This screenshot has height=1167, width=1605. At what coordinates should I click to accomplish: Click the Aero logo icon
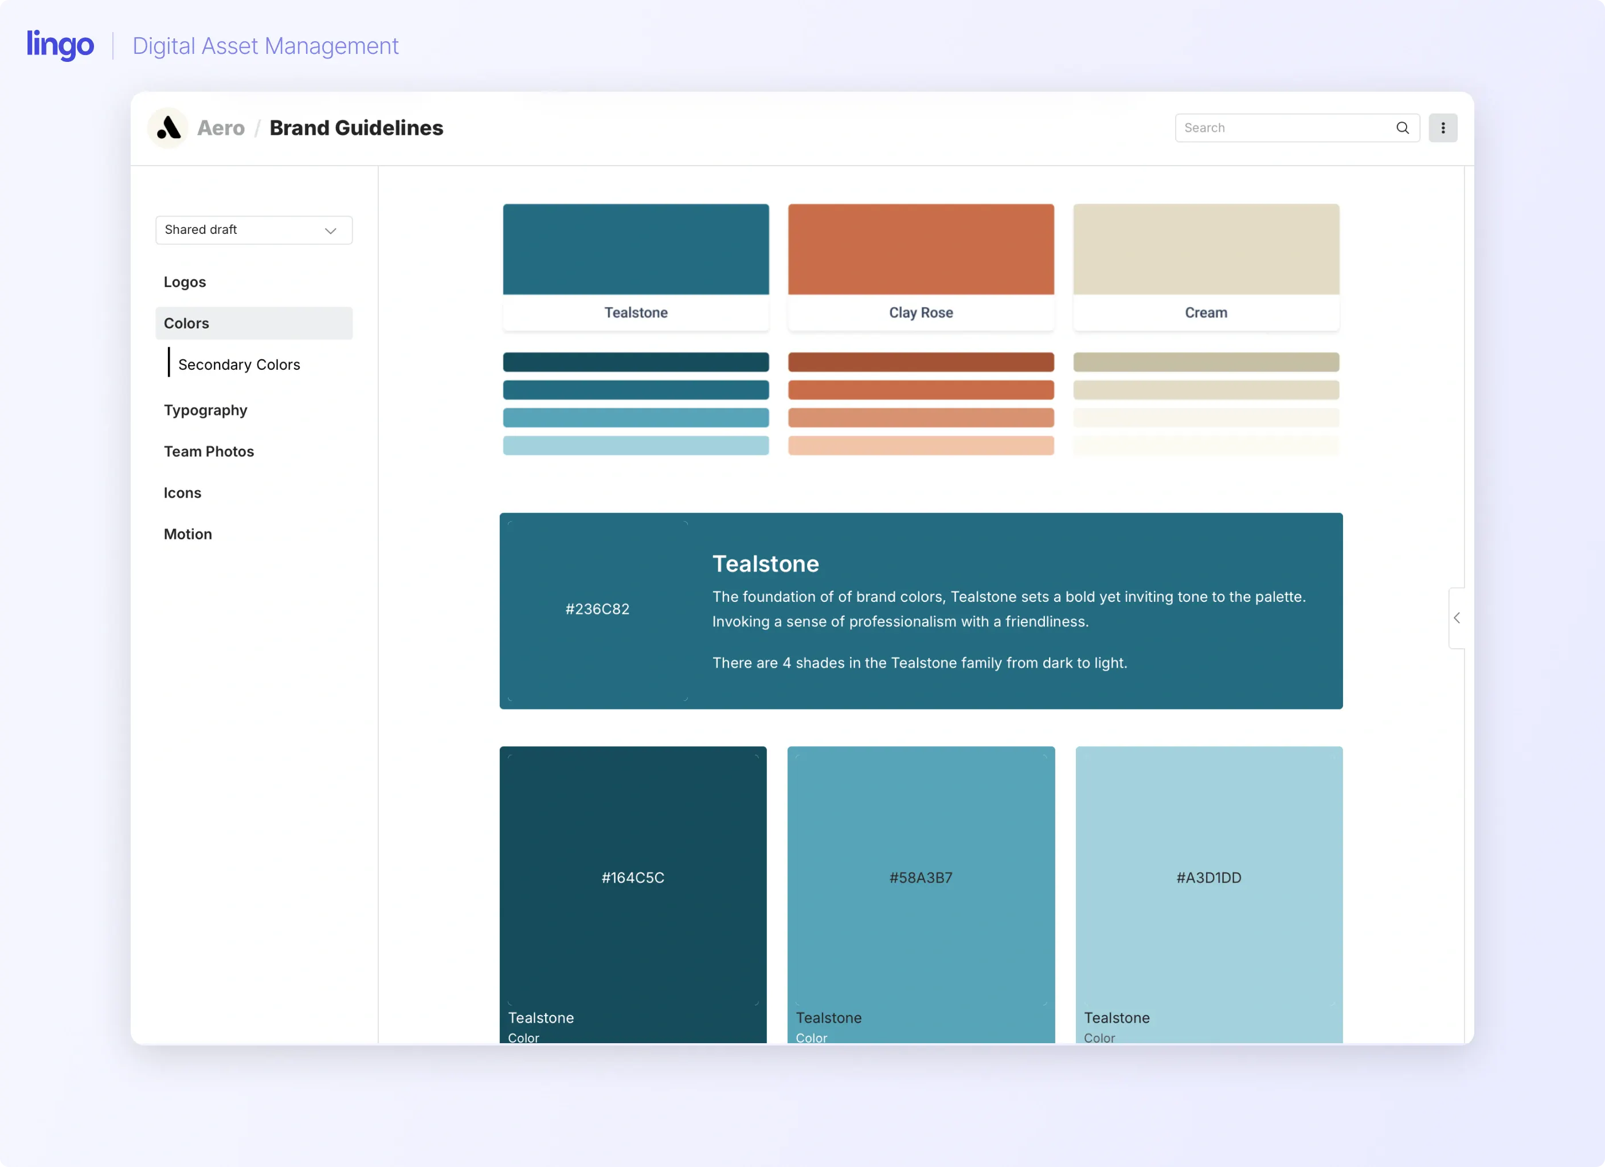(169, 128)
